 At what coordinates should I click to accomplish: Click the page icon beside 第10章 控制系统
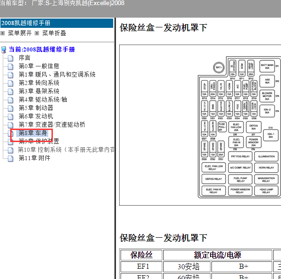[x=10, y=150]
